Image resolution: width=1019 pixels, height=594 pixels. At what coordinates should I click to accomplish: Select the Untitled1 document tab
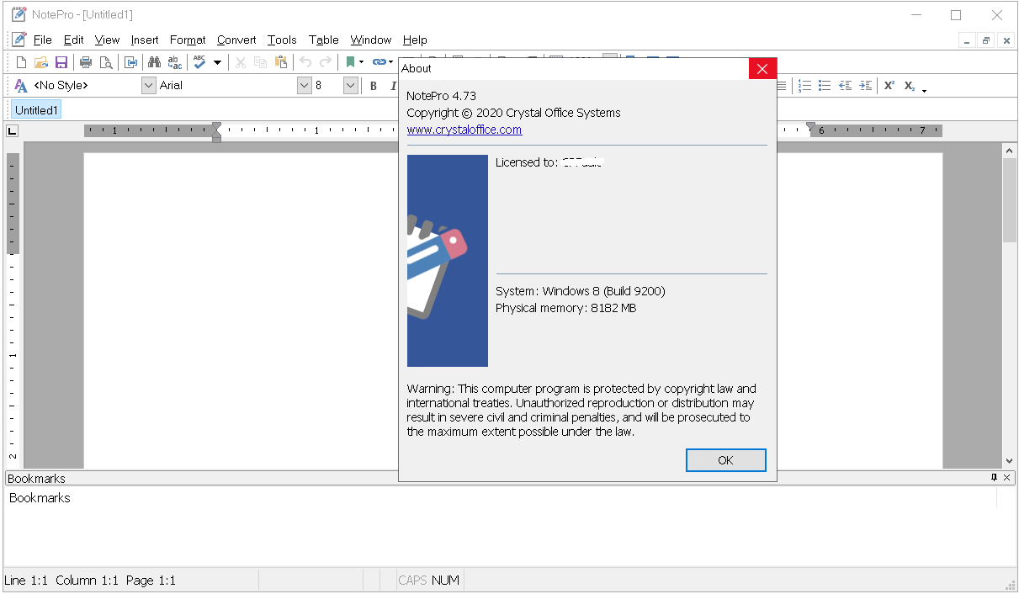tap(36, 110)
